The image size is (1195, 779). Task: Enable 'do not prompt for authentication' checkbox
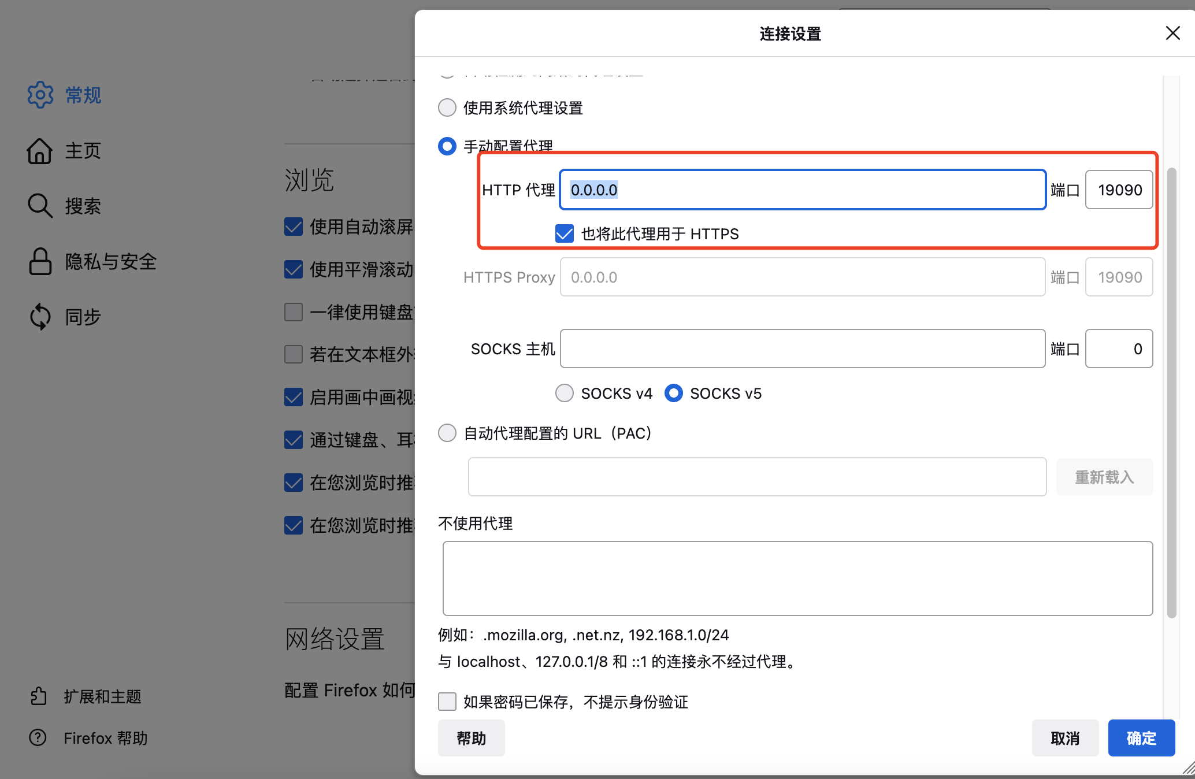pyautogui.click(x=447, y=702)
